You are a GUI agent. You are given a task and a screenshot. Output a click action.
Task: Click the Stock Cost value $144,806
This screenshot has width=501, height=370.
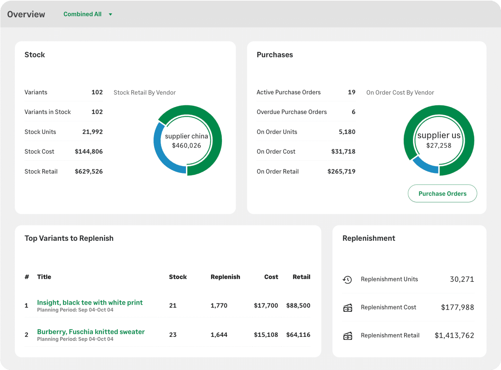click(89, 151)
